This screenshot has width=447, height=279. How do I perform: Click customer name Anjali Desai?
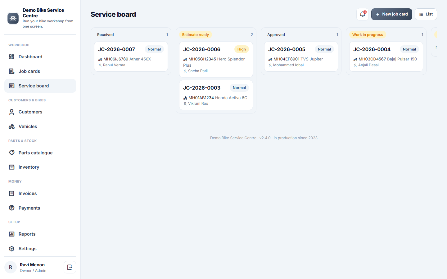coord(368,65)
